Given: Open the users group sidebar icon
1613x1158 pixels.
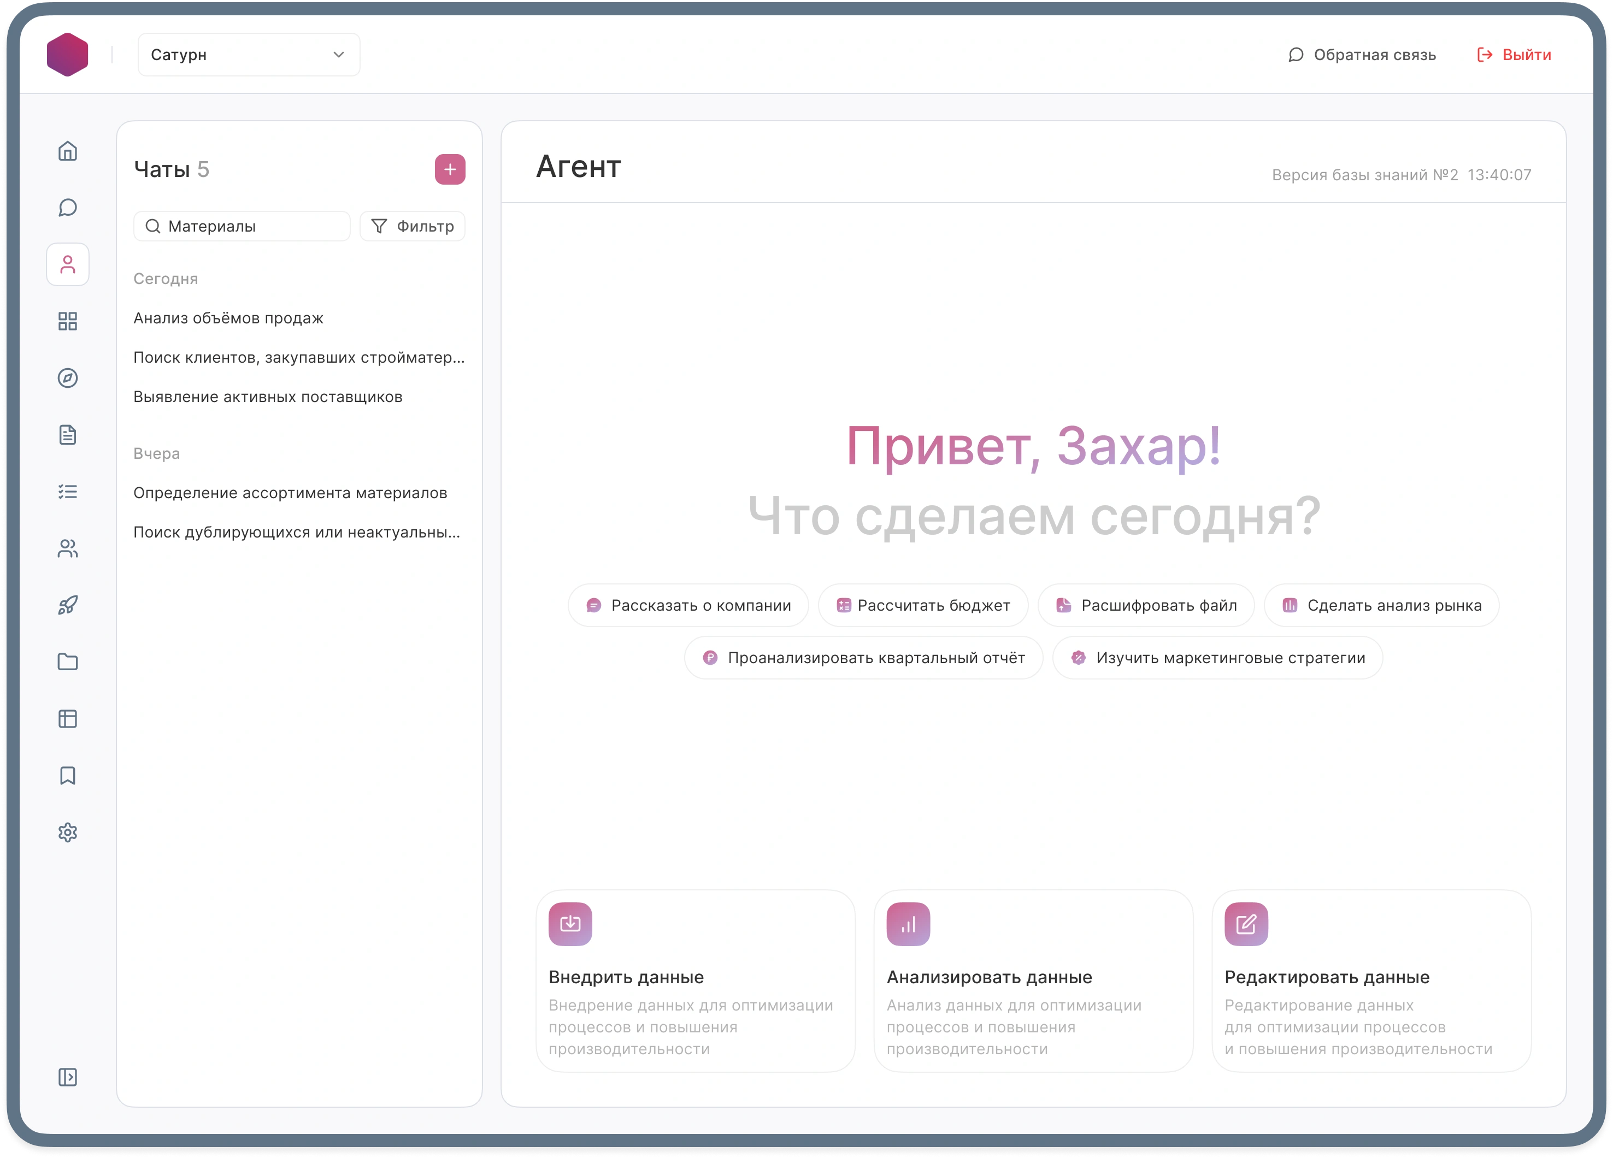Looking at the screenshot, I should coord(68,549).
